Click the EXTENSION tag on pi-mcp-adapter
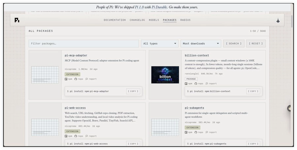The height and width of the screenshot is (150, 297). point(72,74)
